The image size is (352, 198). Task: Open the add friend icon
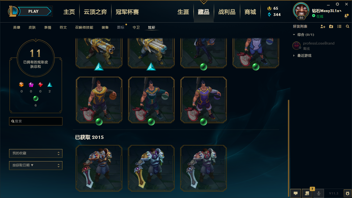323,27
